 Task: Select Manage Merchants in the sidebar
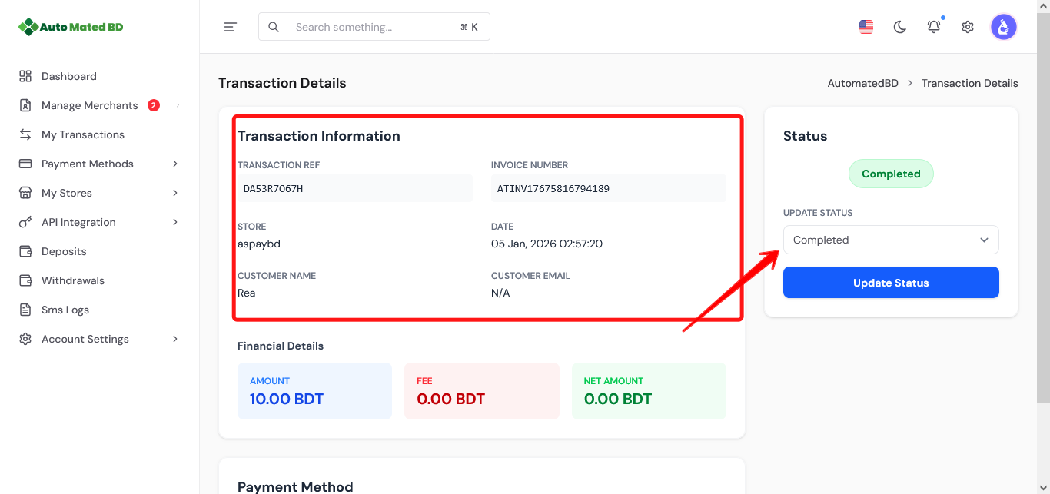pos(89,104)
